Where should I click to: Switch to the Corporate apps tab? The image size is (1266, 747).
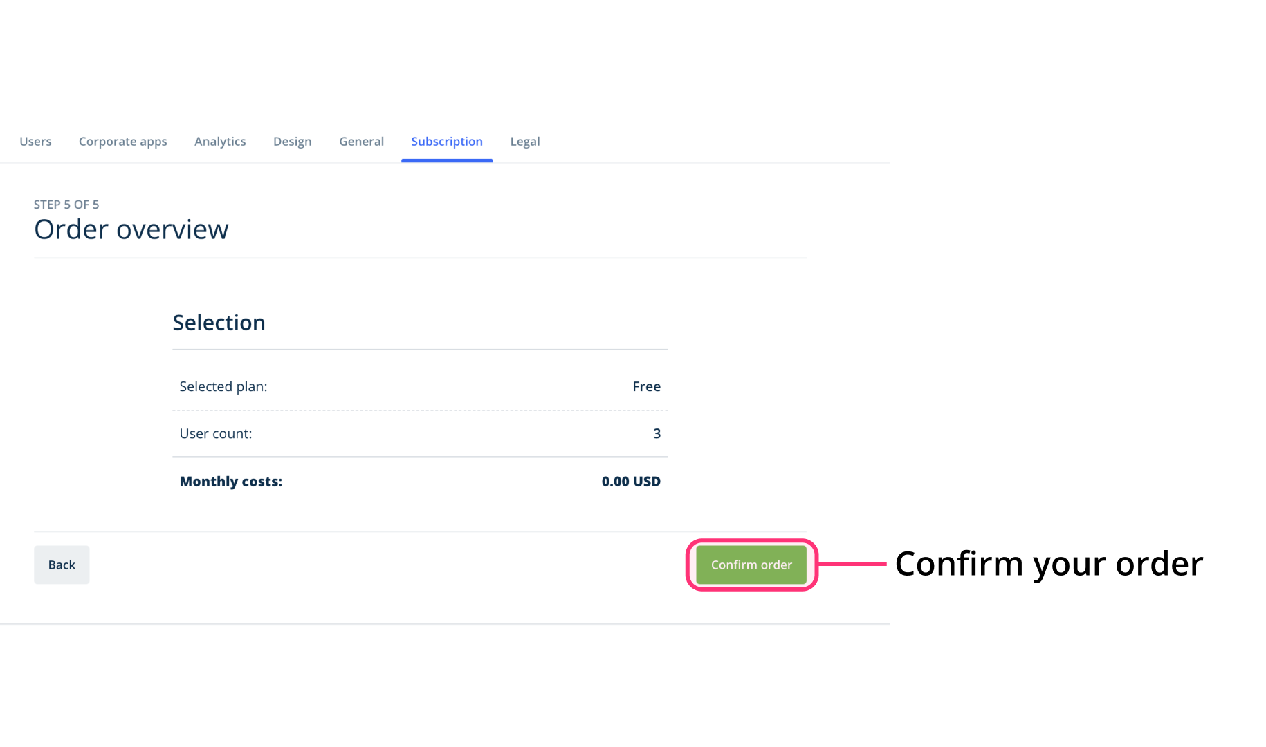[123, 142]
